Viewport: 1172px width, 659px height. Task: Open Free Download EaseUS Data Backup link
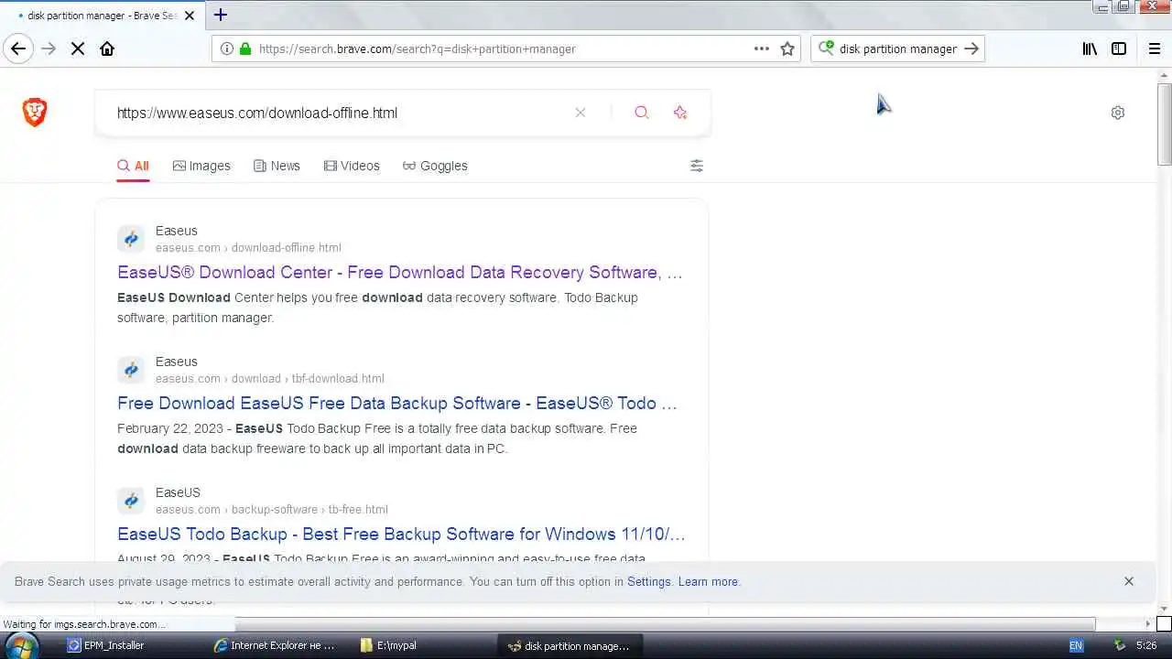pyautogui.click(x=397, y=403)
